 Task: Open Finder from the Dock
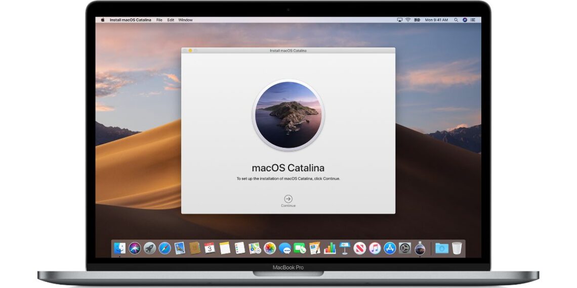click(x=120, y=248)
